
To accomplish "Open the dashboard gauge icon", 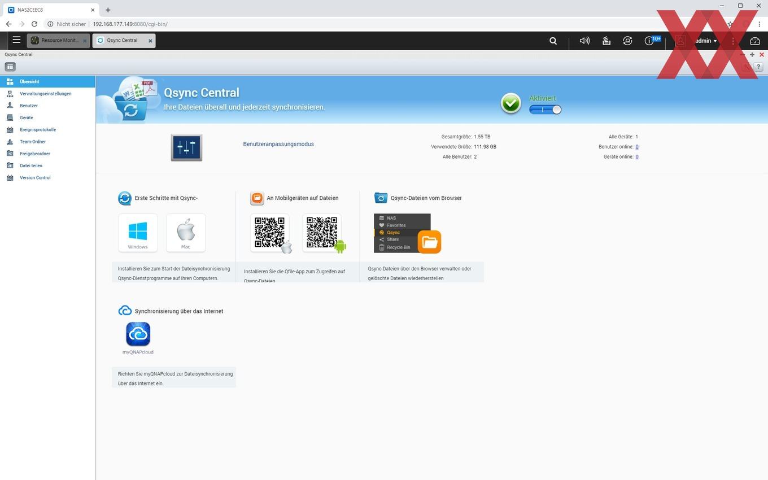I will pyautogui.click(x=755, y=41).
